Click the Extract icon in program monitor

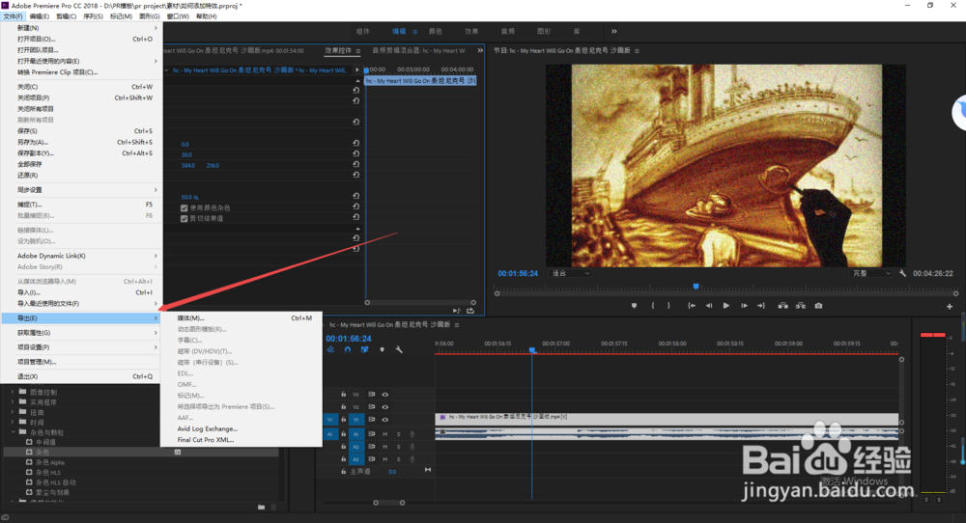800,306
